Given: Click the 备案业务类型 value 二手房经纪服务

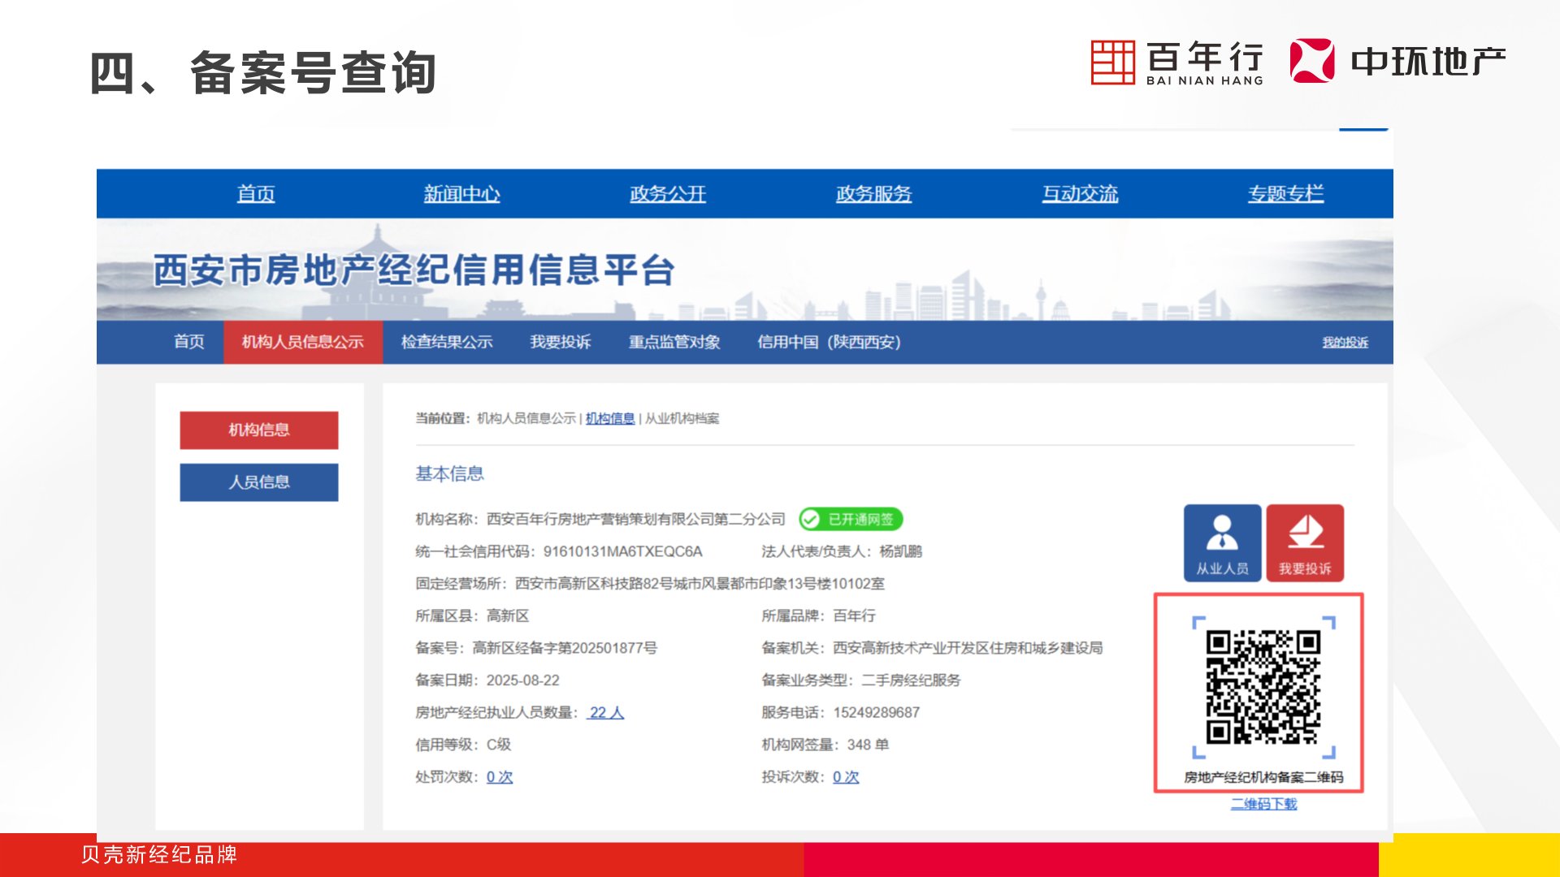Looking at the screenshot, I should pos(911,680).
